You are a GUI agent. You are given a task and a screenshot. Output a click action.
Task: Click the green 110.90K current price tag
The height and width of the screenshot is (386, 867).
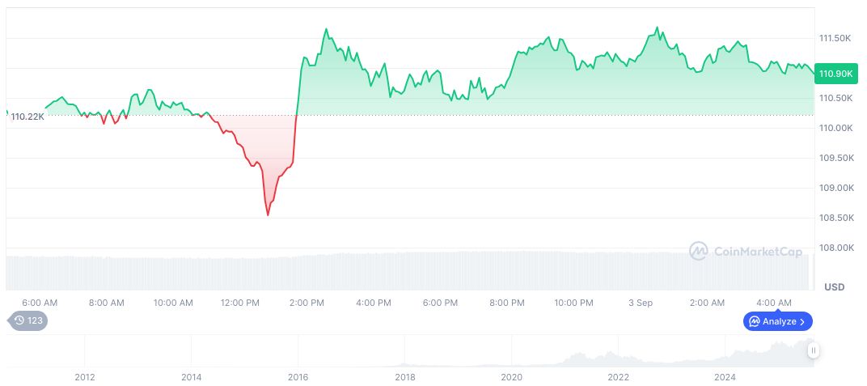835,74
